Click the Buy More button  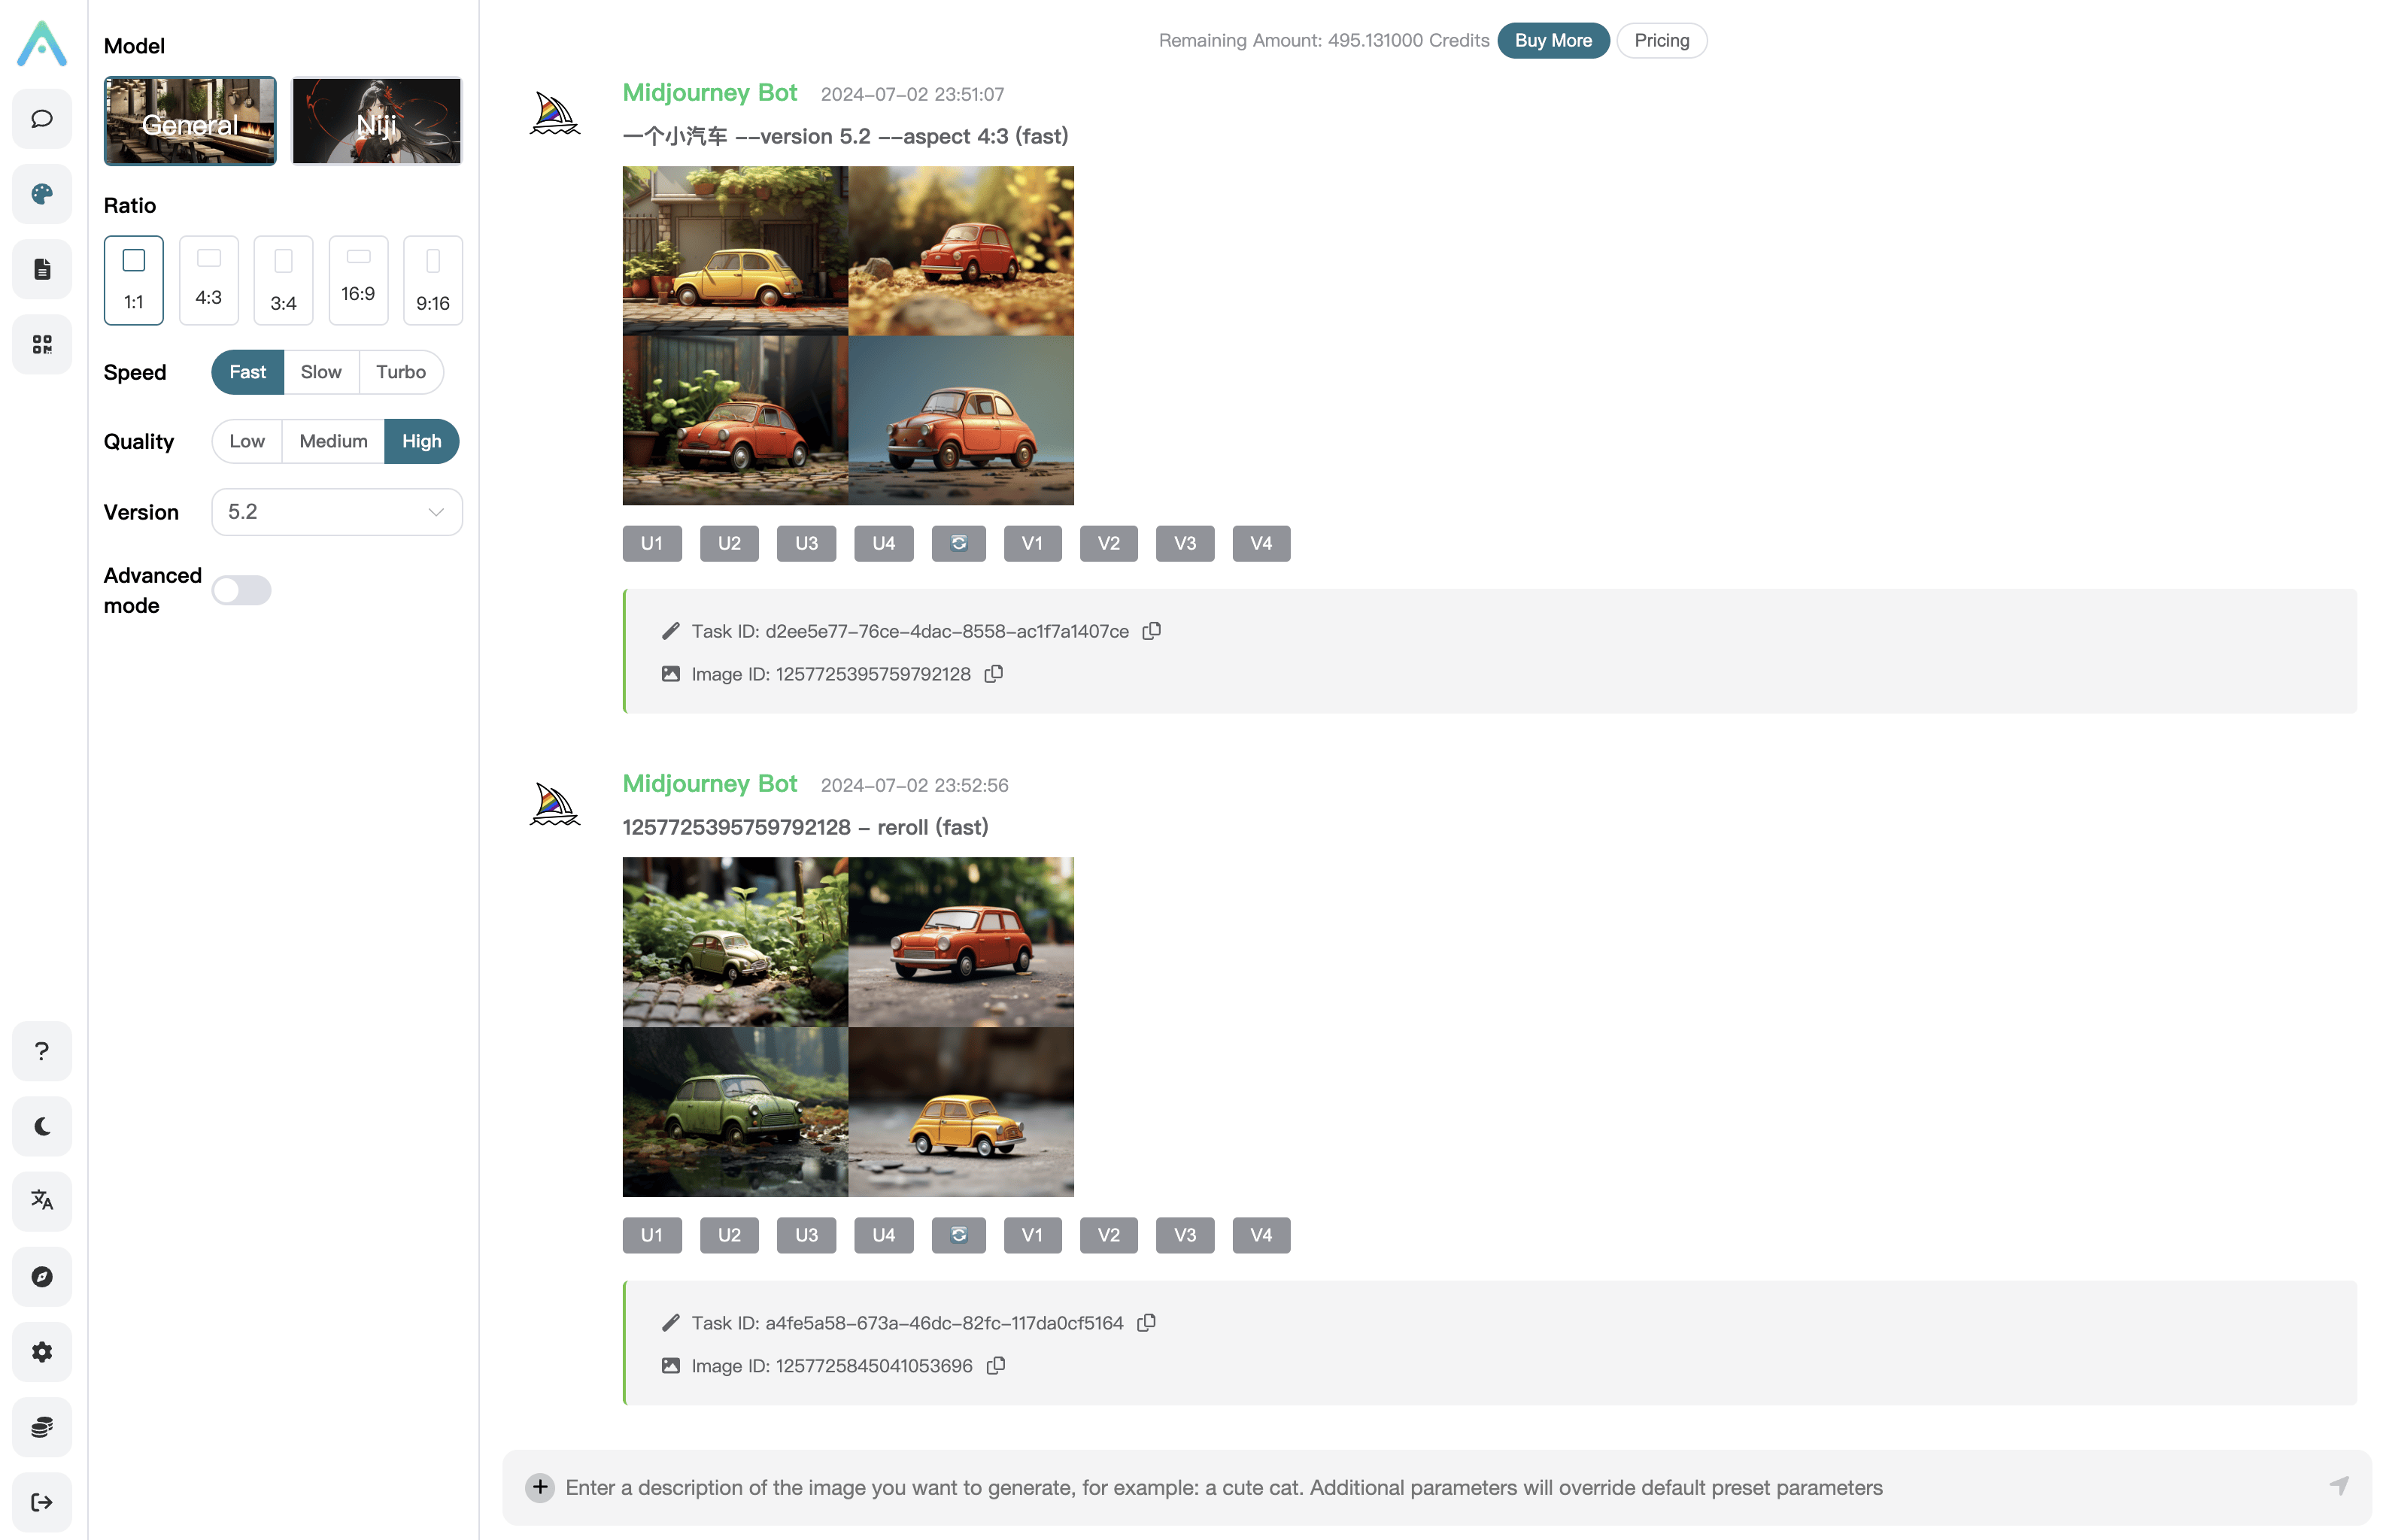[1553, 41]
